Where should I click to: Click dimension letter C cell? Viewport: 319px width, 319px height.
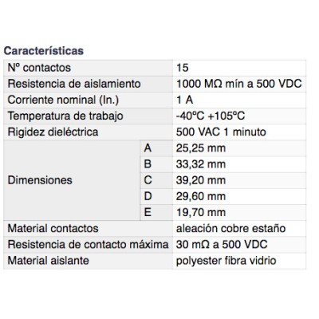click(x=156, y=180)
